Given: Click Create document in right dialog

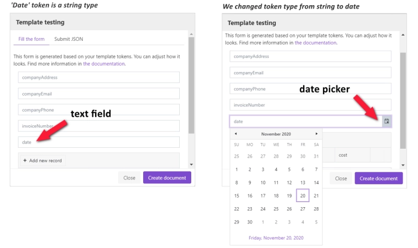Looking at the screenshot, I should [378, 179].
